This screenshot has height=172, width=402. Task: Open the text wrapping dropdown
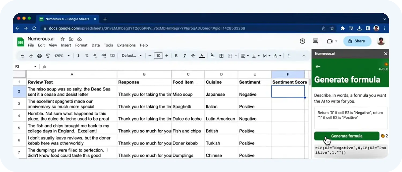click(x=266, y=56)
